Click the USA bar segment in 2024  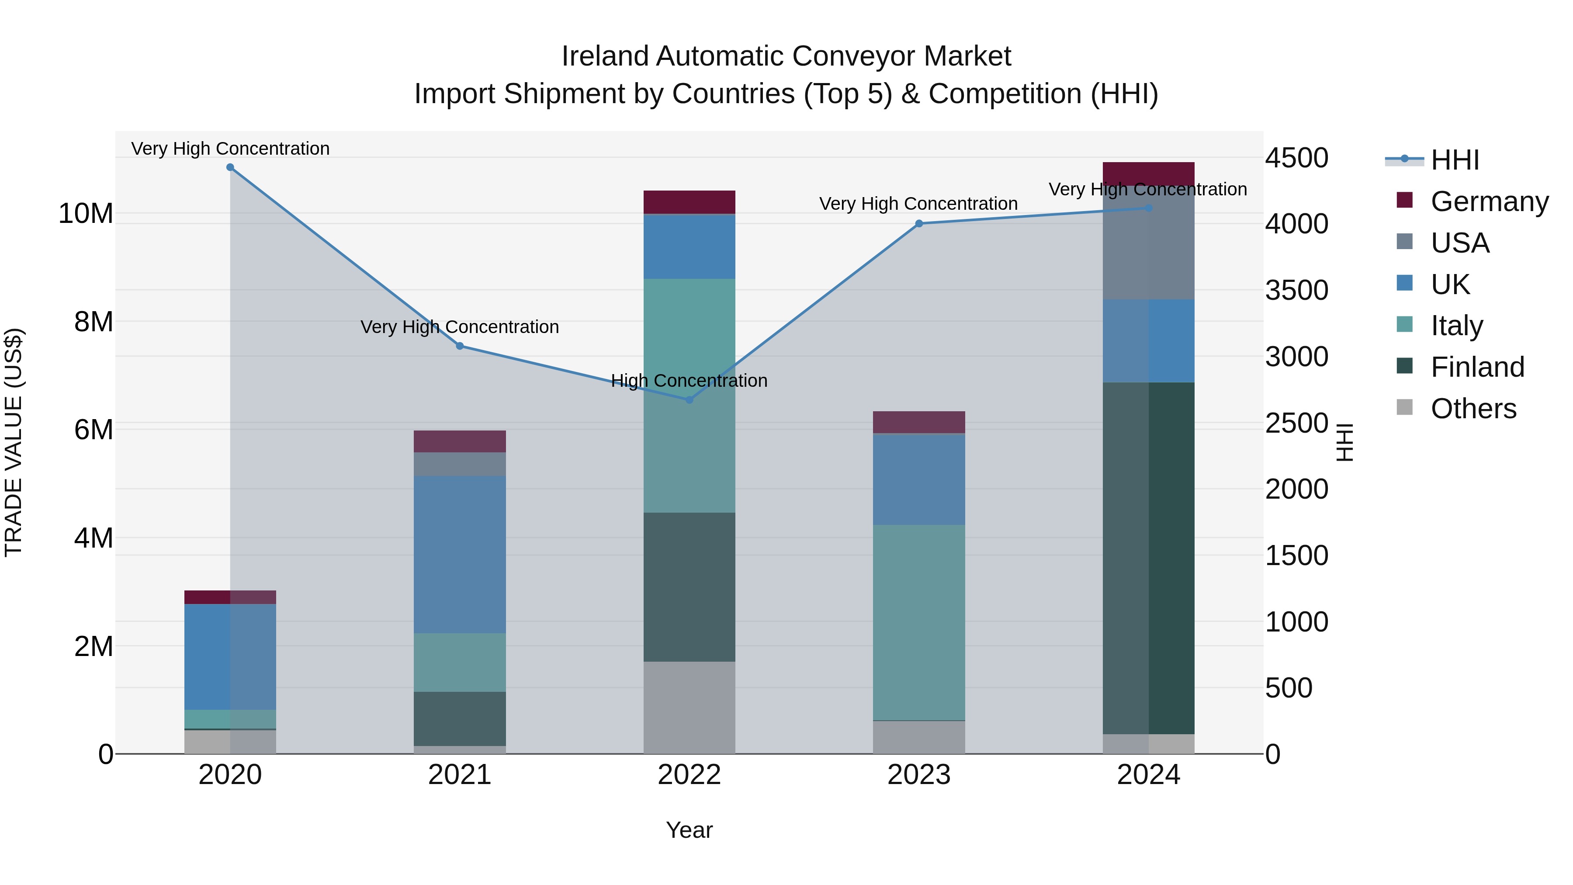pos(1149,243)
